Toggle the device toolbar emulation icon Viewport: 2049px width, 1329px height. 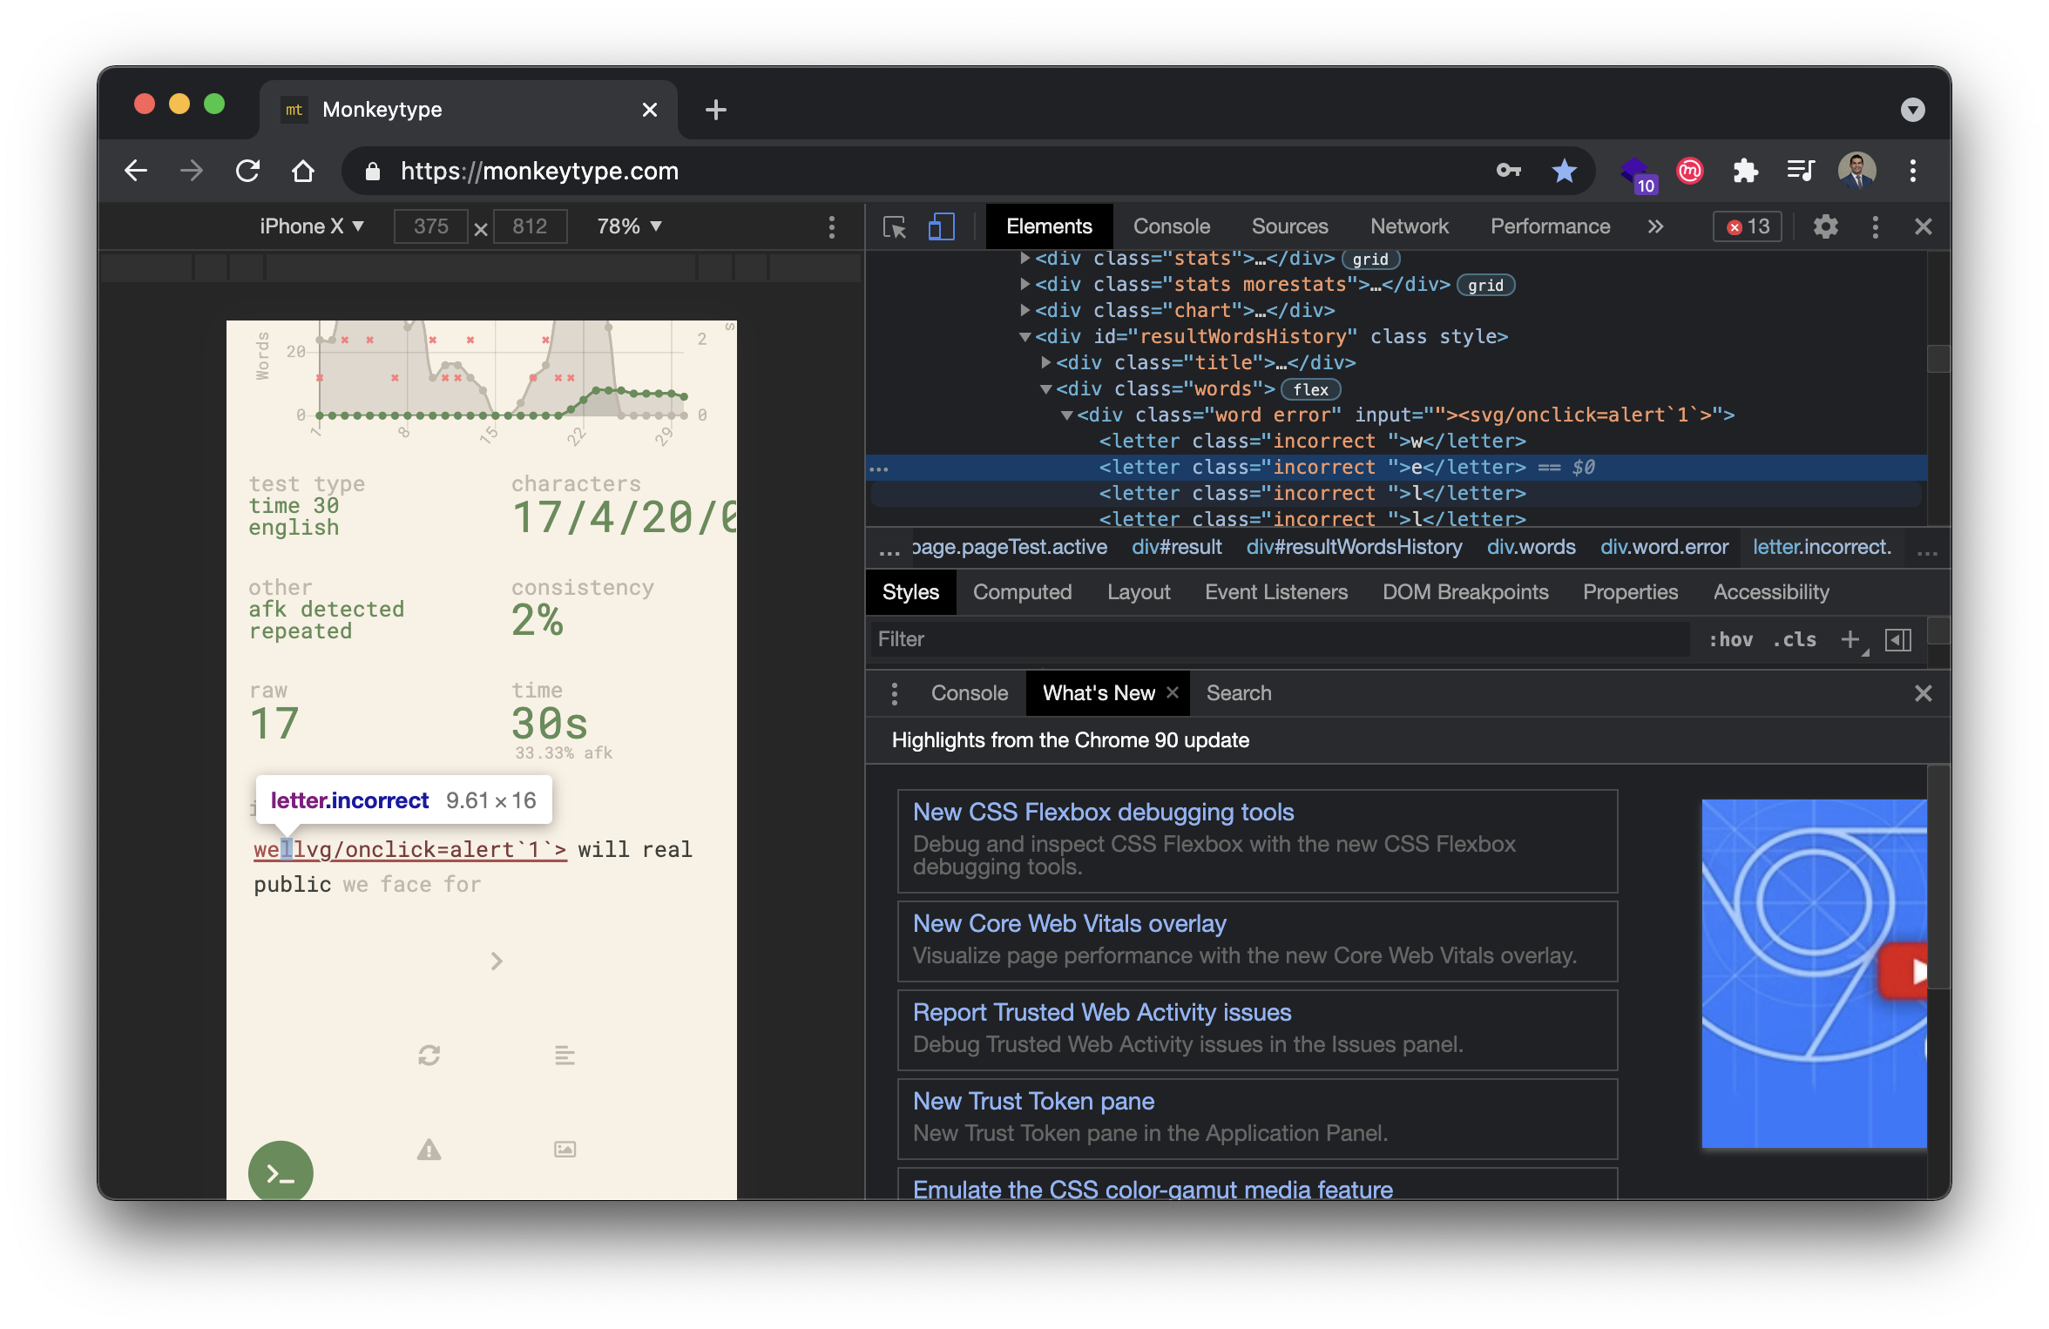pyautogui.click(x=941, y=226)
